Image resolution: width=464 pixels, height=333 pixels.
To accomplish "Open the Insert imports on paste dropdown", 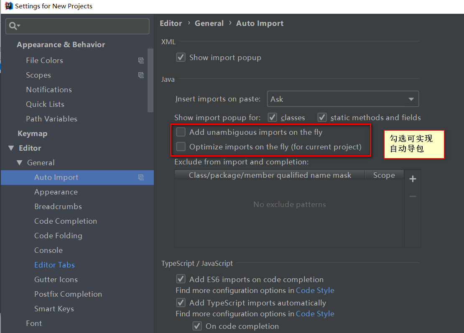I will pyautogui.click(x=343, y=99).
